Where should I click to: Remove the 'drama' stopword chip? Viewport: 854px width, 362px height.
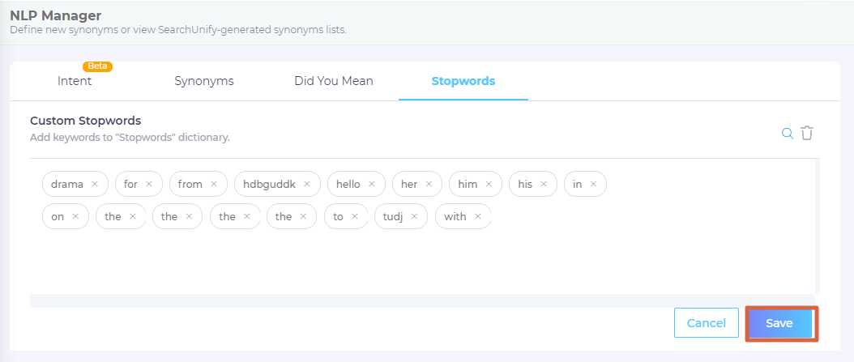point(95,184)
